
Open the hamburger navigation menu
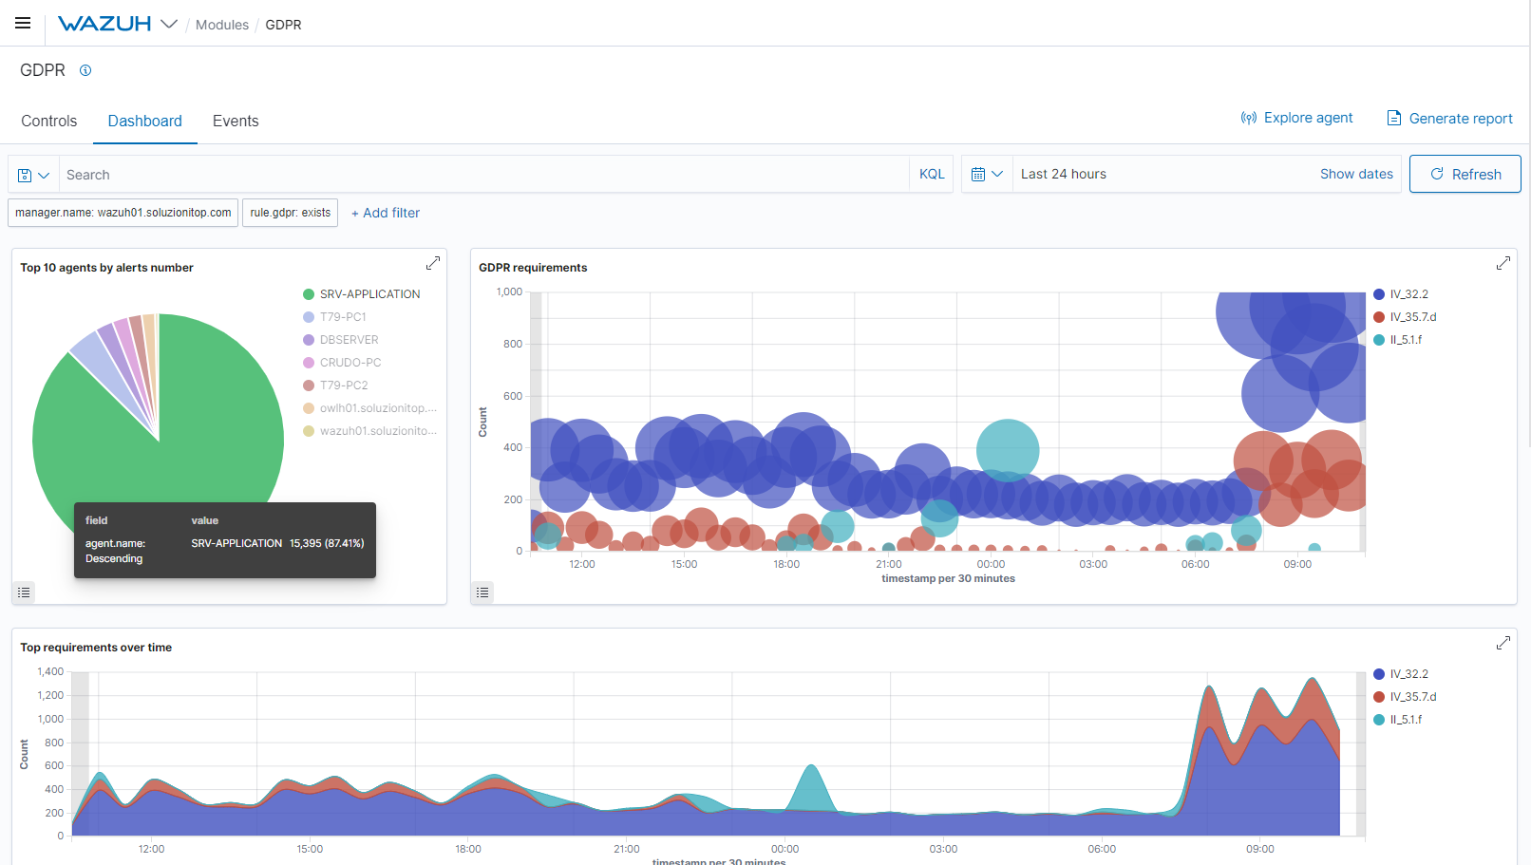[22, 23]
